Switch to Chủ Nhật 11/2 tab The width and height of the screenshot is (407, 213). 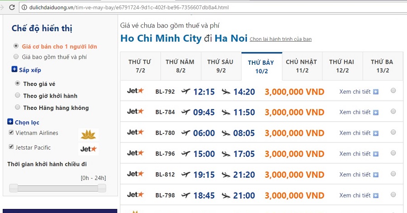point(302,66)
